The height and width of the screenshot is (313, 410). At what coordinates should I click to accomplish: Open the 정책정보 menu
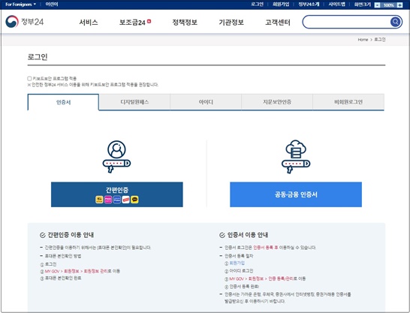(185, 23)
